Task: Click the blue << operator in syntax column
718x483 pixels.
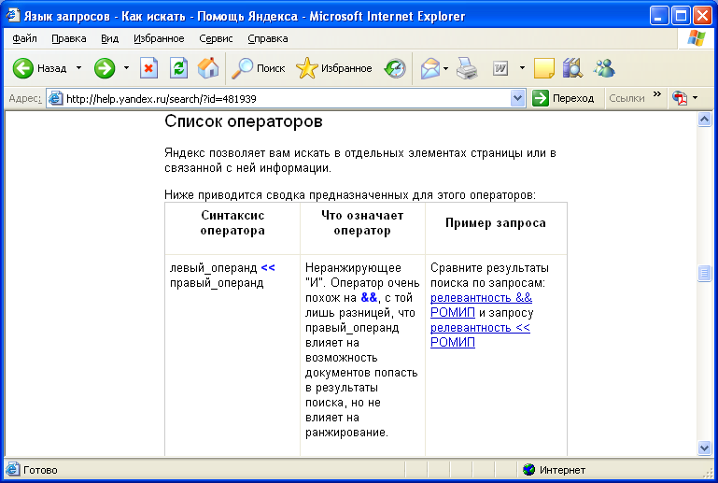Action: 268,267
